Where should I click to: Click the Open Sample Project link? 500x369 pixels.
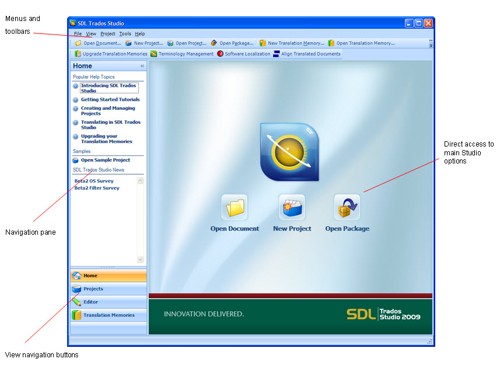[105, 160]
